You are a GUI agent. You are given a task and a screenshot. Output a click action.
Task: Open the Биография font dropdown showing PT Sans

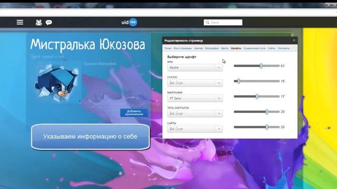coord(195,98)
